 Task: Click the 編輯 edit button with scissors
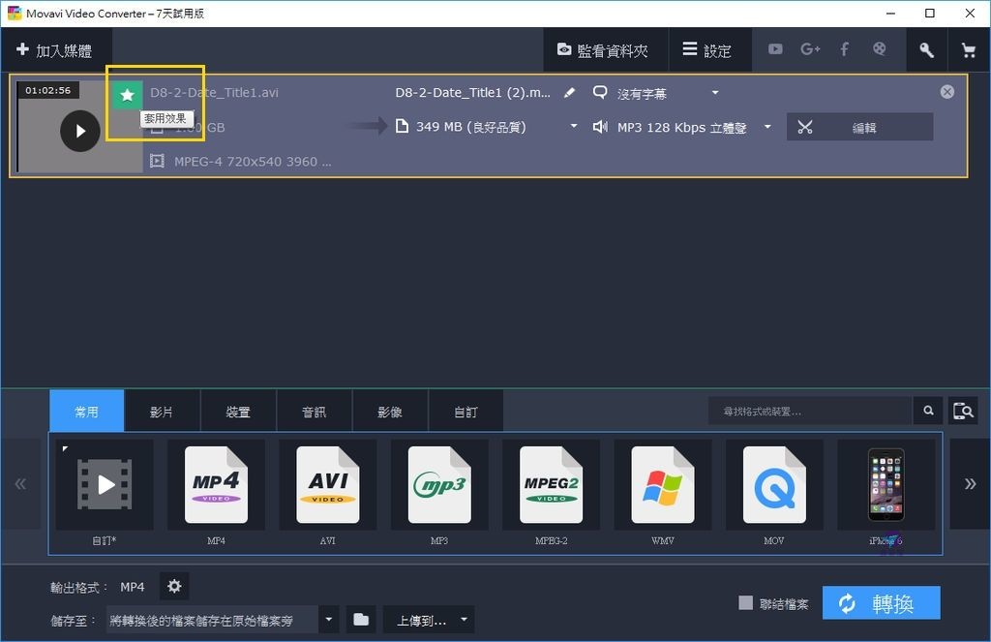click(859, 127)
